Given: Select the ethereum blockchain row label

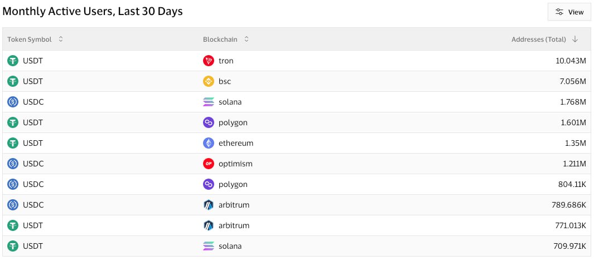Looking at the screenshot, I should tap(236, 143).
